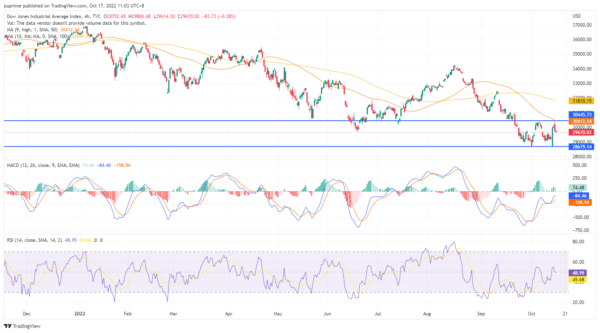The height and width of the screenshot is (333, 600).
Task: Click the 250.00 MACD axis label
Action: coord(580,178)
